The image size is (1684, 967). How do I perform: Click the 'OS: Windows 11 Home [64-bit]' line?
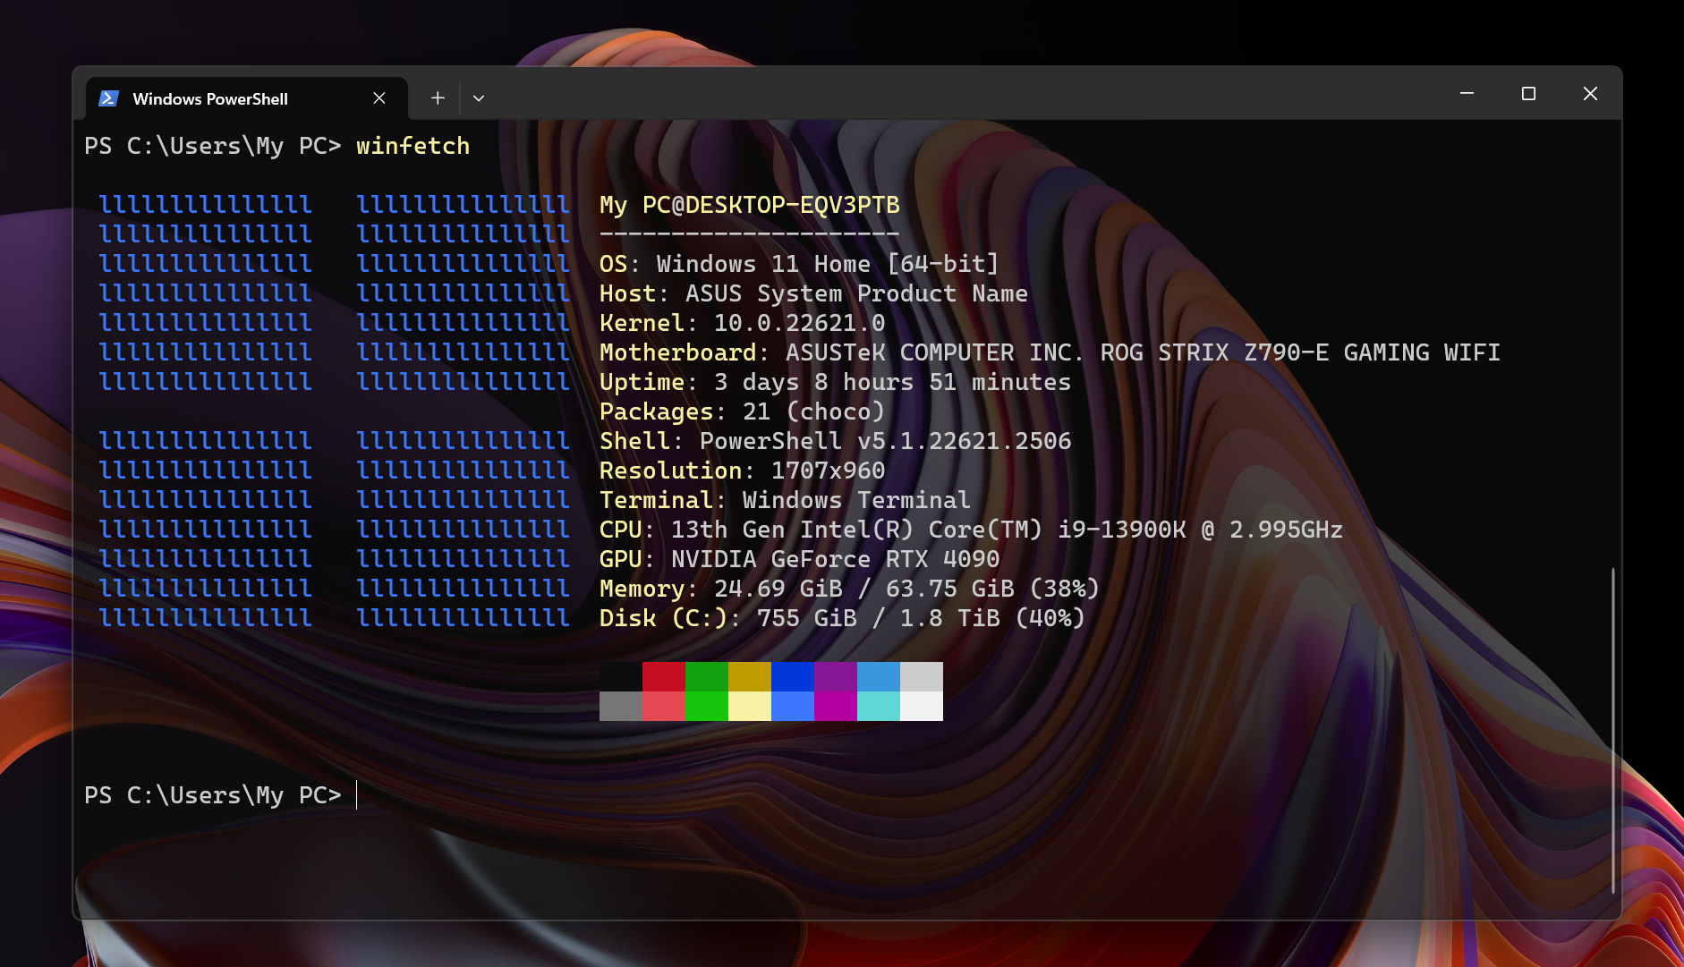click(799, 264)
